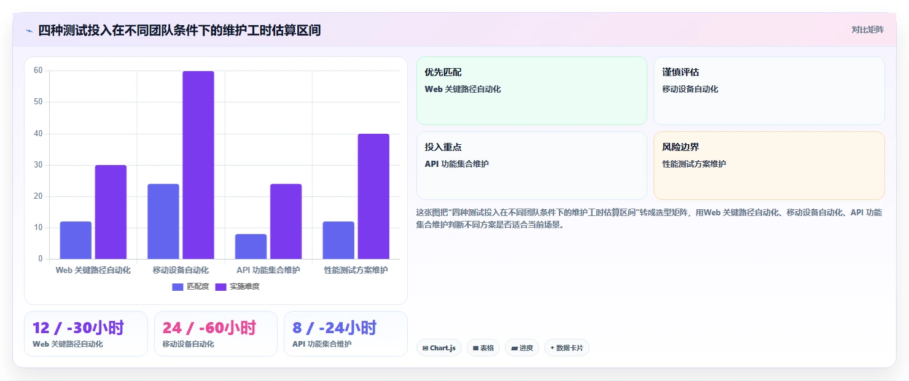909x381 pixels.
Task: Open the 风险边界 matrix card
Action: coord(769,166)
